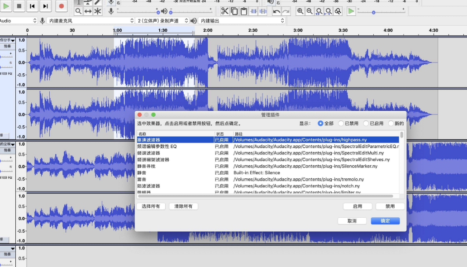Click the 3:00 mark on the timeline ruler
The width and height of the screenshot is (467, 267).
click(x=298, y=30)
